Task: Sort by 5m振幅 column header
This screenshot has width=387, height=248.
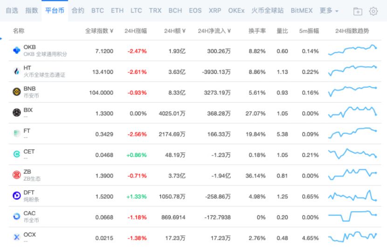Action: pyautogui.click(x=309, y=31)
